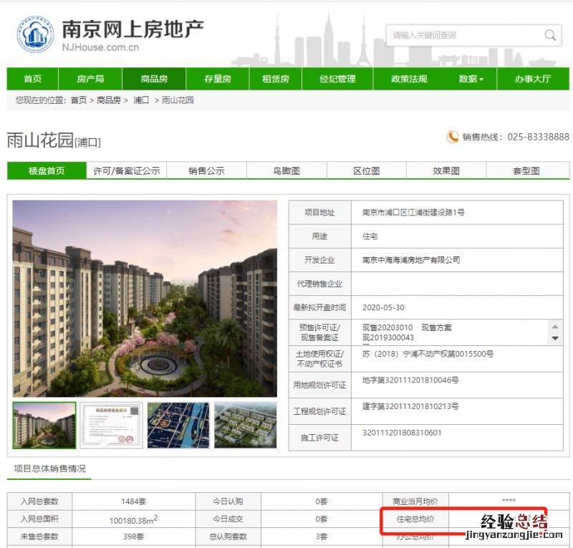Viewport: 573px width, 548px height.
Task: Click the permit number 现售20203010
Action: click(387, 327)
